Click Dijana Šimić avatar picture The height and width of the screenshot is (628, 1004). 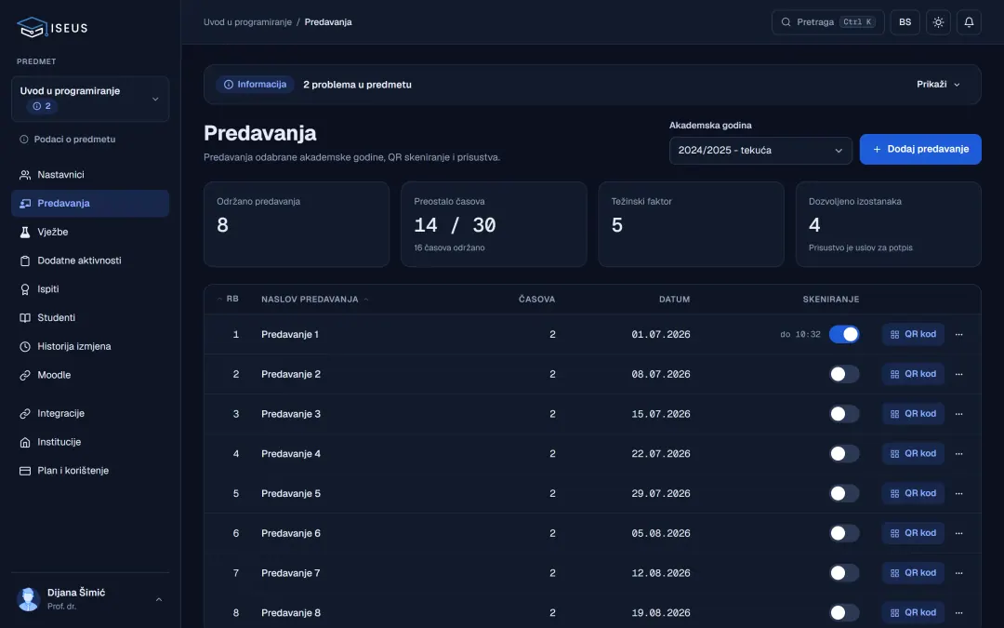pos(28,599)
